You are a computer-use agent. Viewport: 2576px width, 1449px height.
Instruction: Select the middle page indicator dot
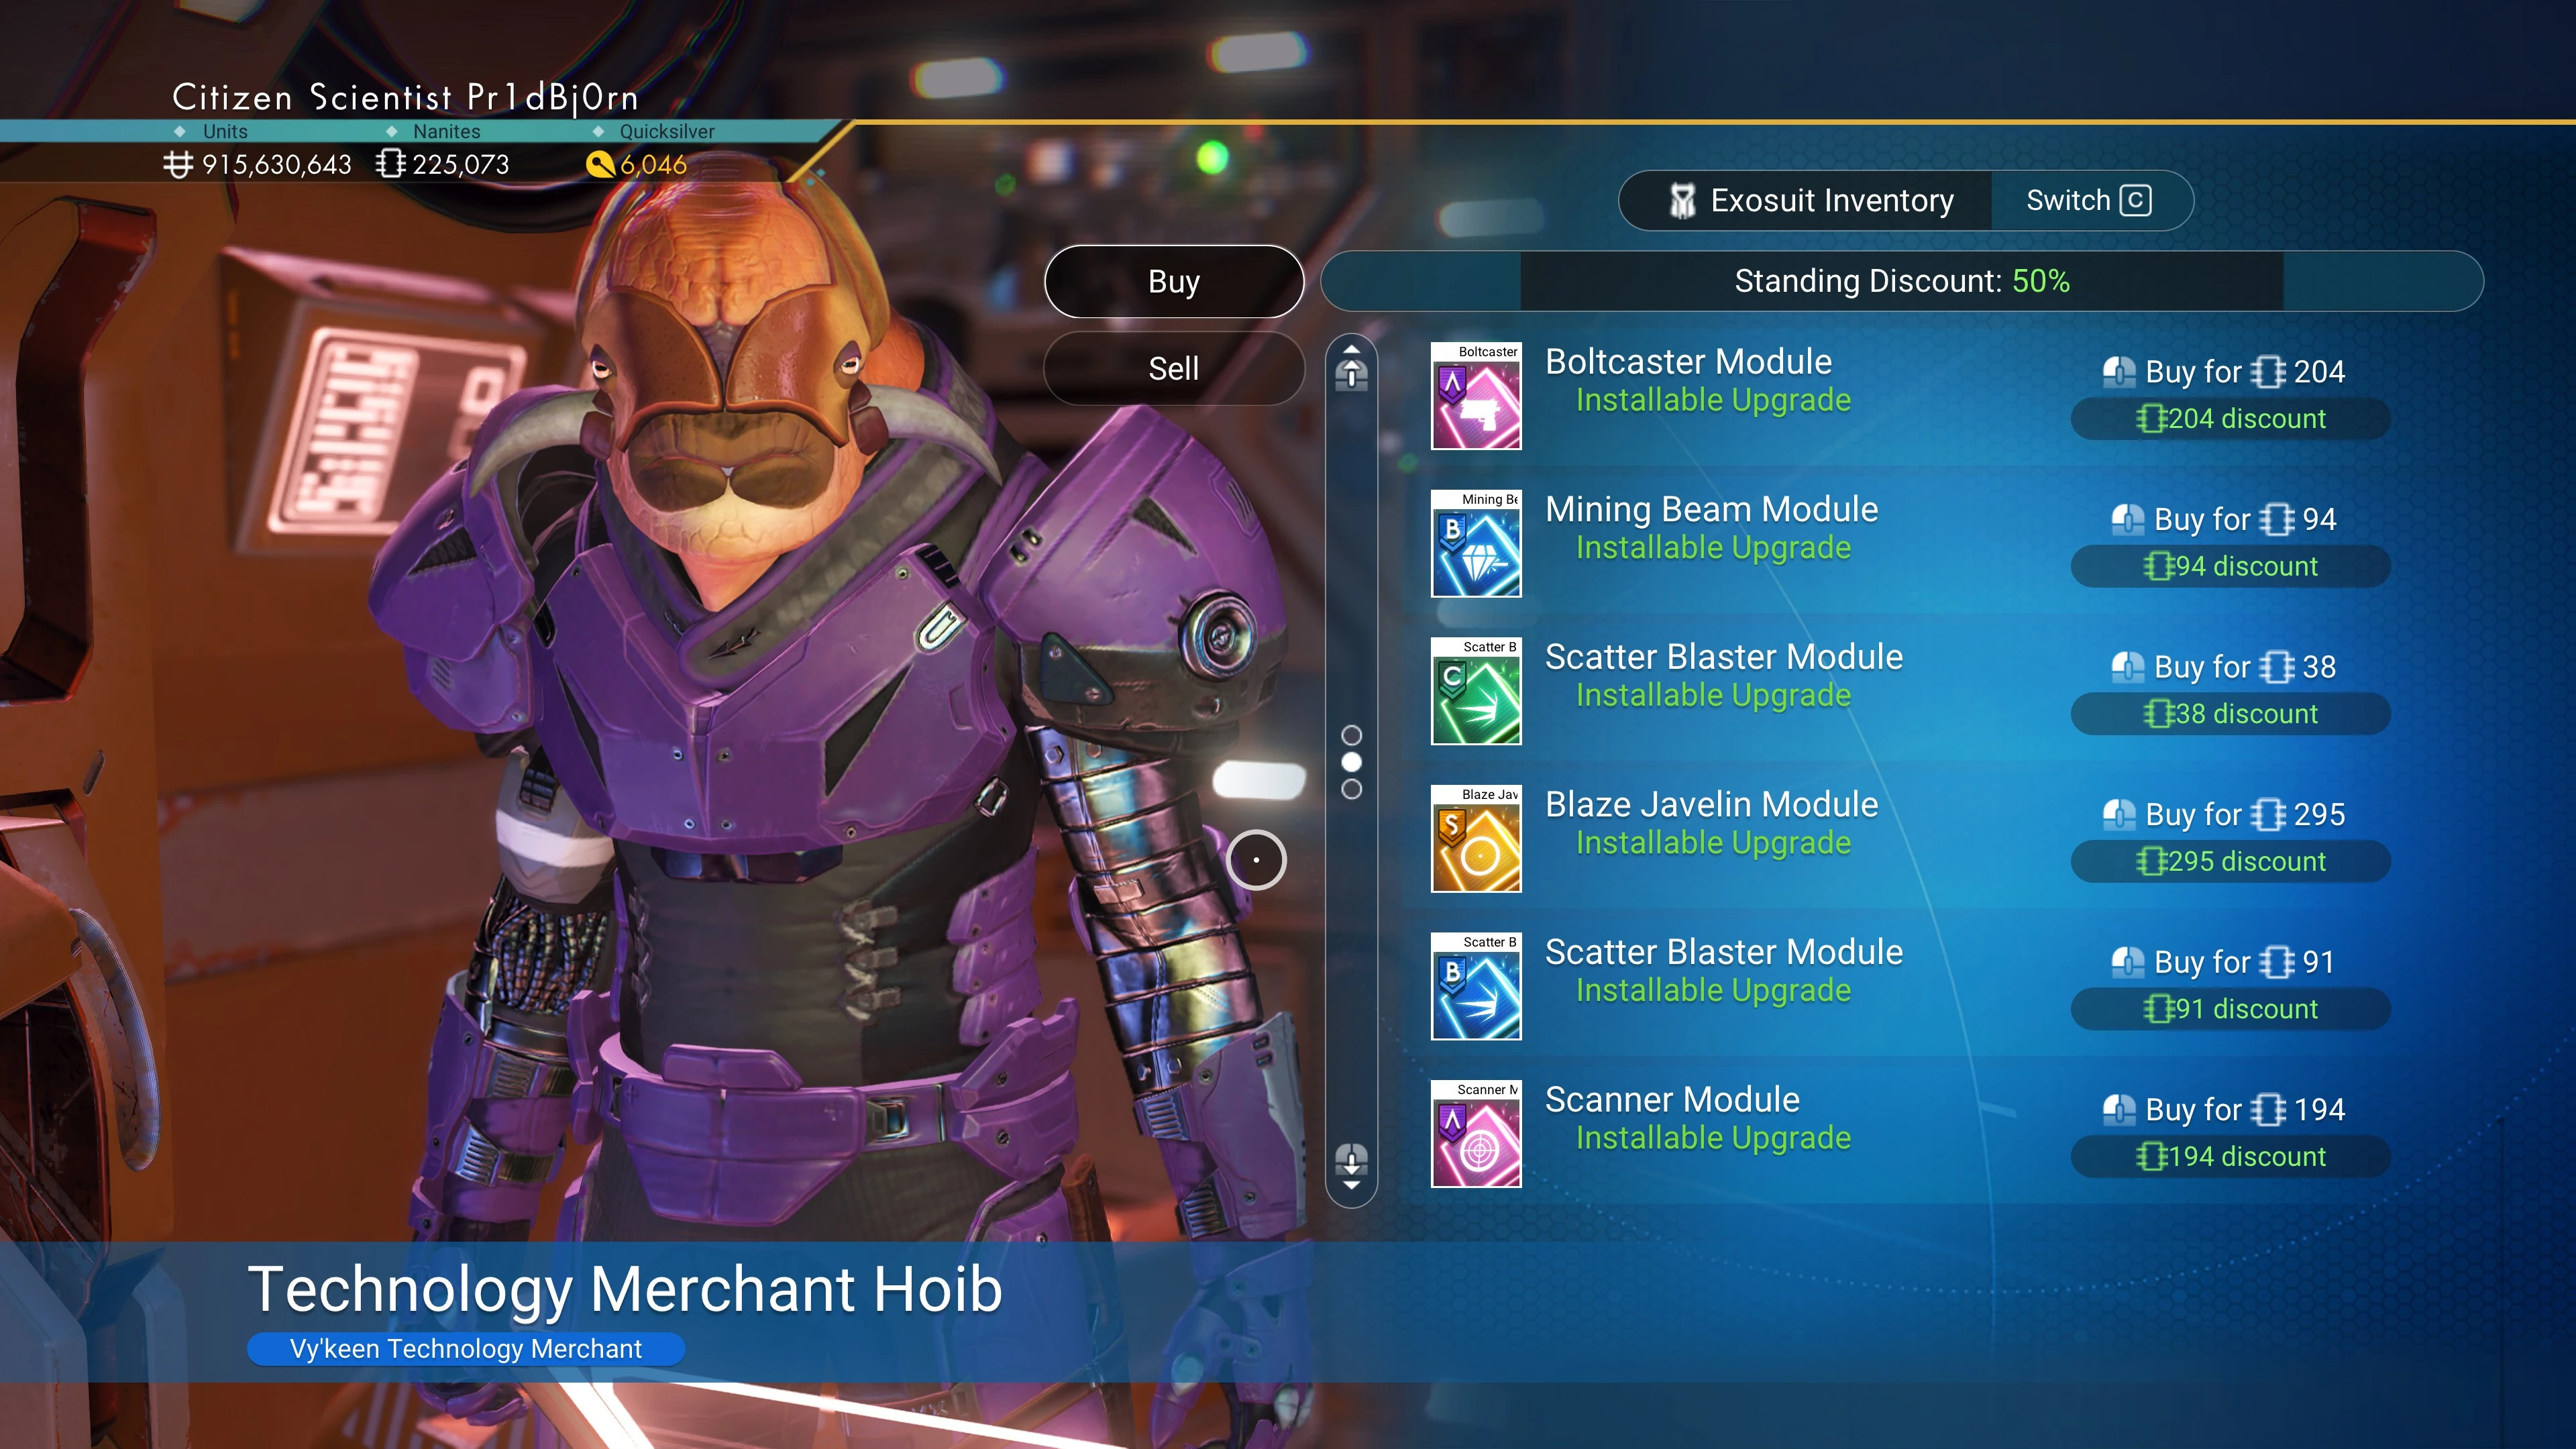point(1351,762)
